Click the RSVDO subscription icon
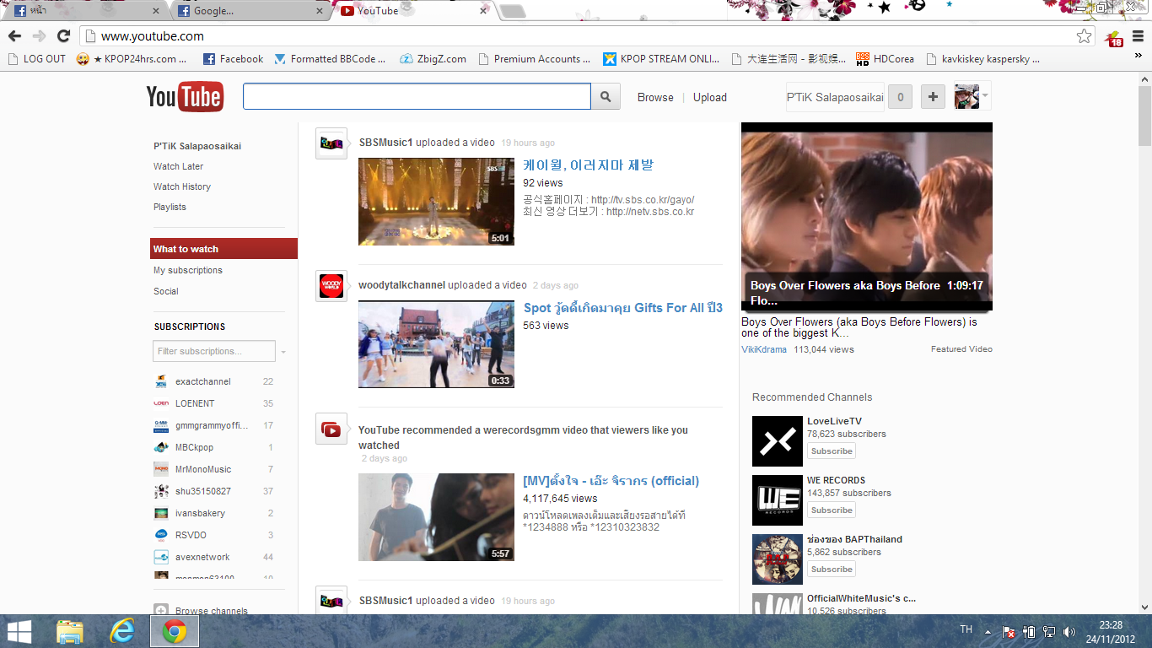The image size is (1152, 648). point(161,535)
